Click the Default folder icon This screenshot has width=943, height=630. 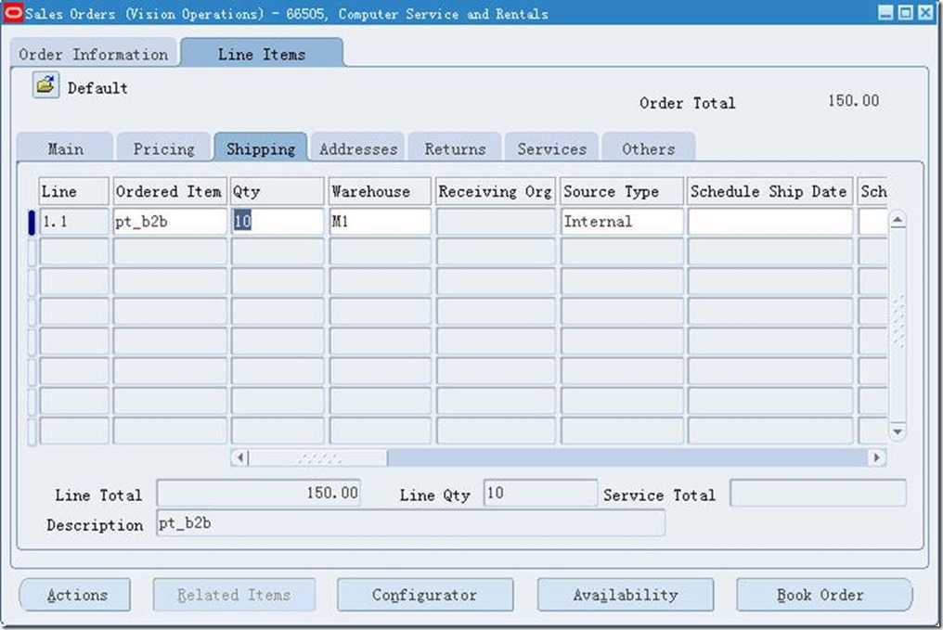pyautogui.click(x=45, y=86)
